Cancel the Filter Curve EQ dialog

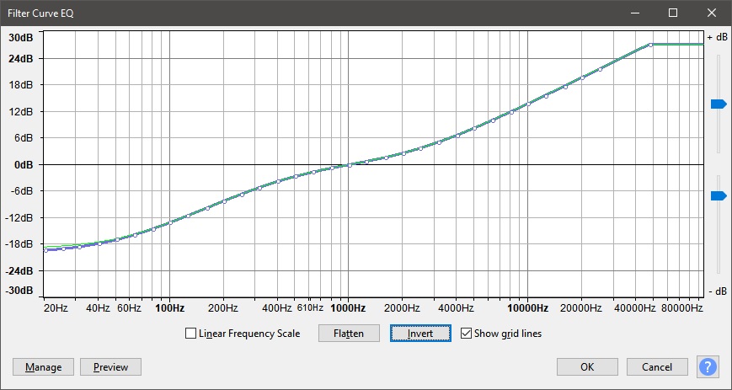pyautogui.click(x=657, y=367)
